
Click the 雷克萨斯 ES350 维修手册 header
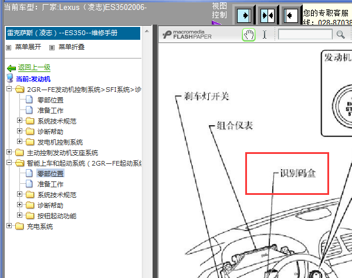(x=73, y=33)
